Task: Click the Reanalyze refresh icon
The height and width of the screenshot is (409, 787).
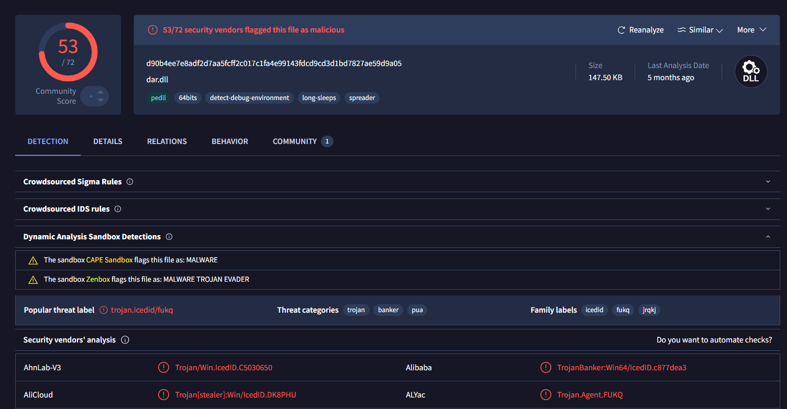Action: (x=622, y=30)
